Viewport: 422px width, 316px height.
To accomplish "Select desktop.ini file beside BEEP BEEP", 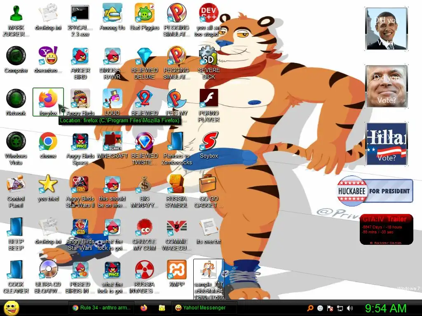I will (48, 227).
